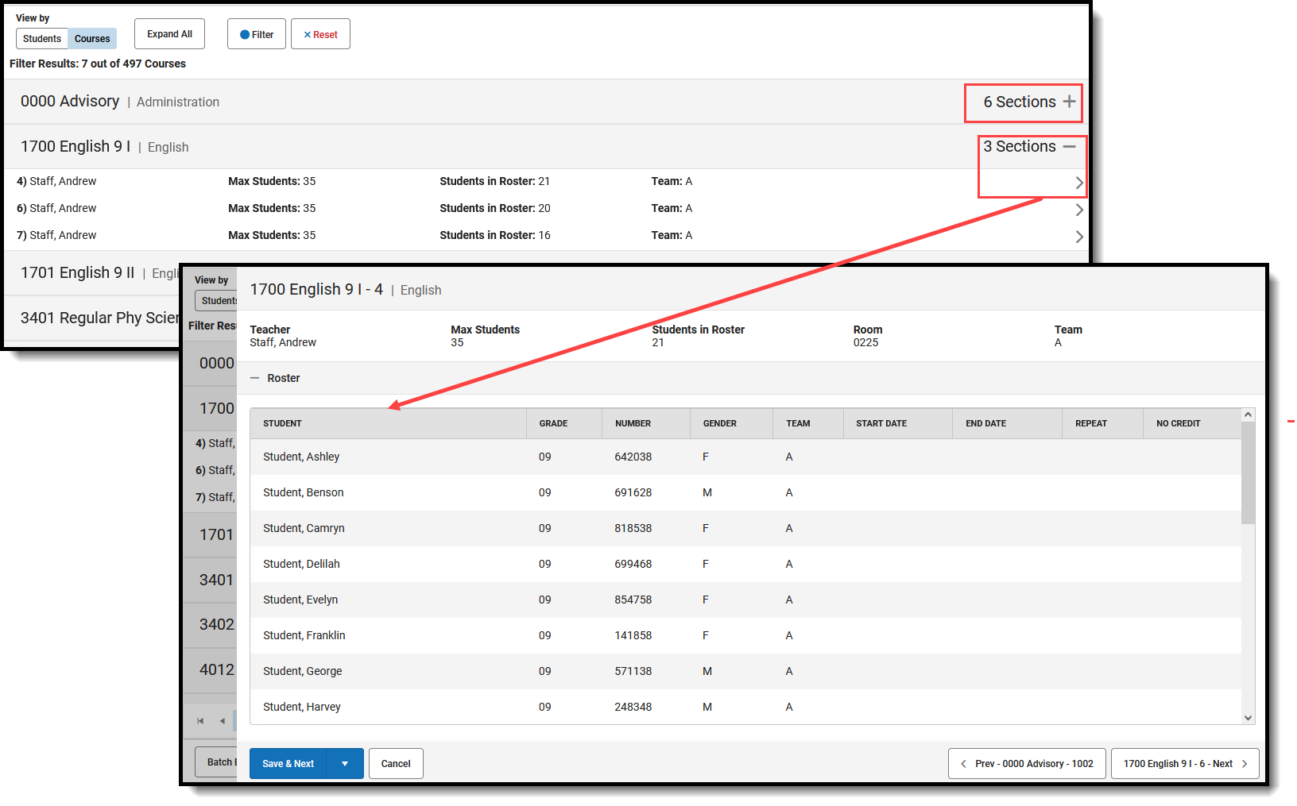1297x806 pixels.
Task: Switch view to Courses
Action: (92, 39)
